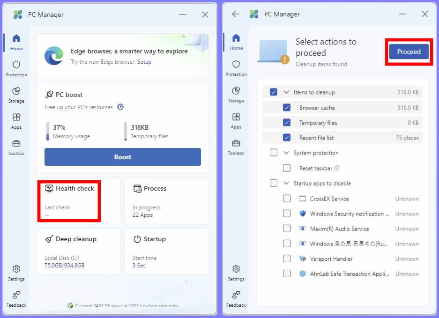
Task: Click the info icon next to Reset taskbar
Action: tap(337, 168)
